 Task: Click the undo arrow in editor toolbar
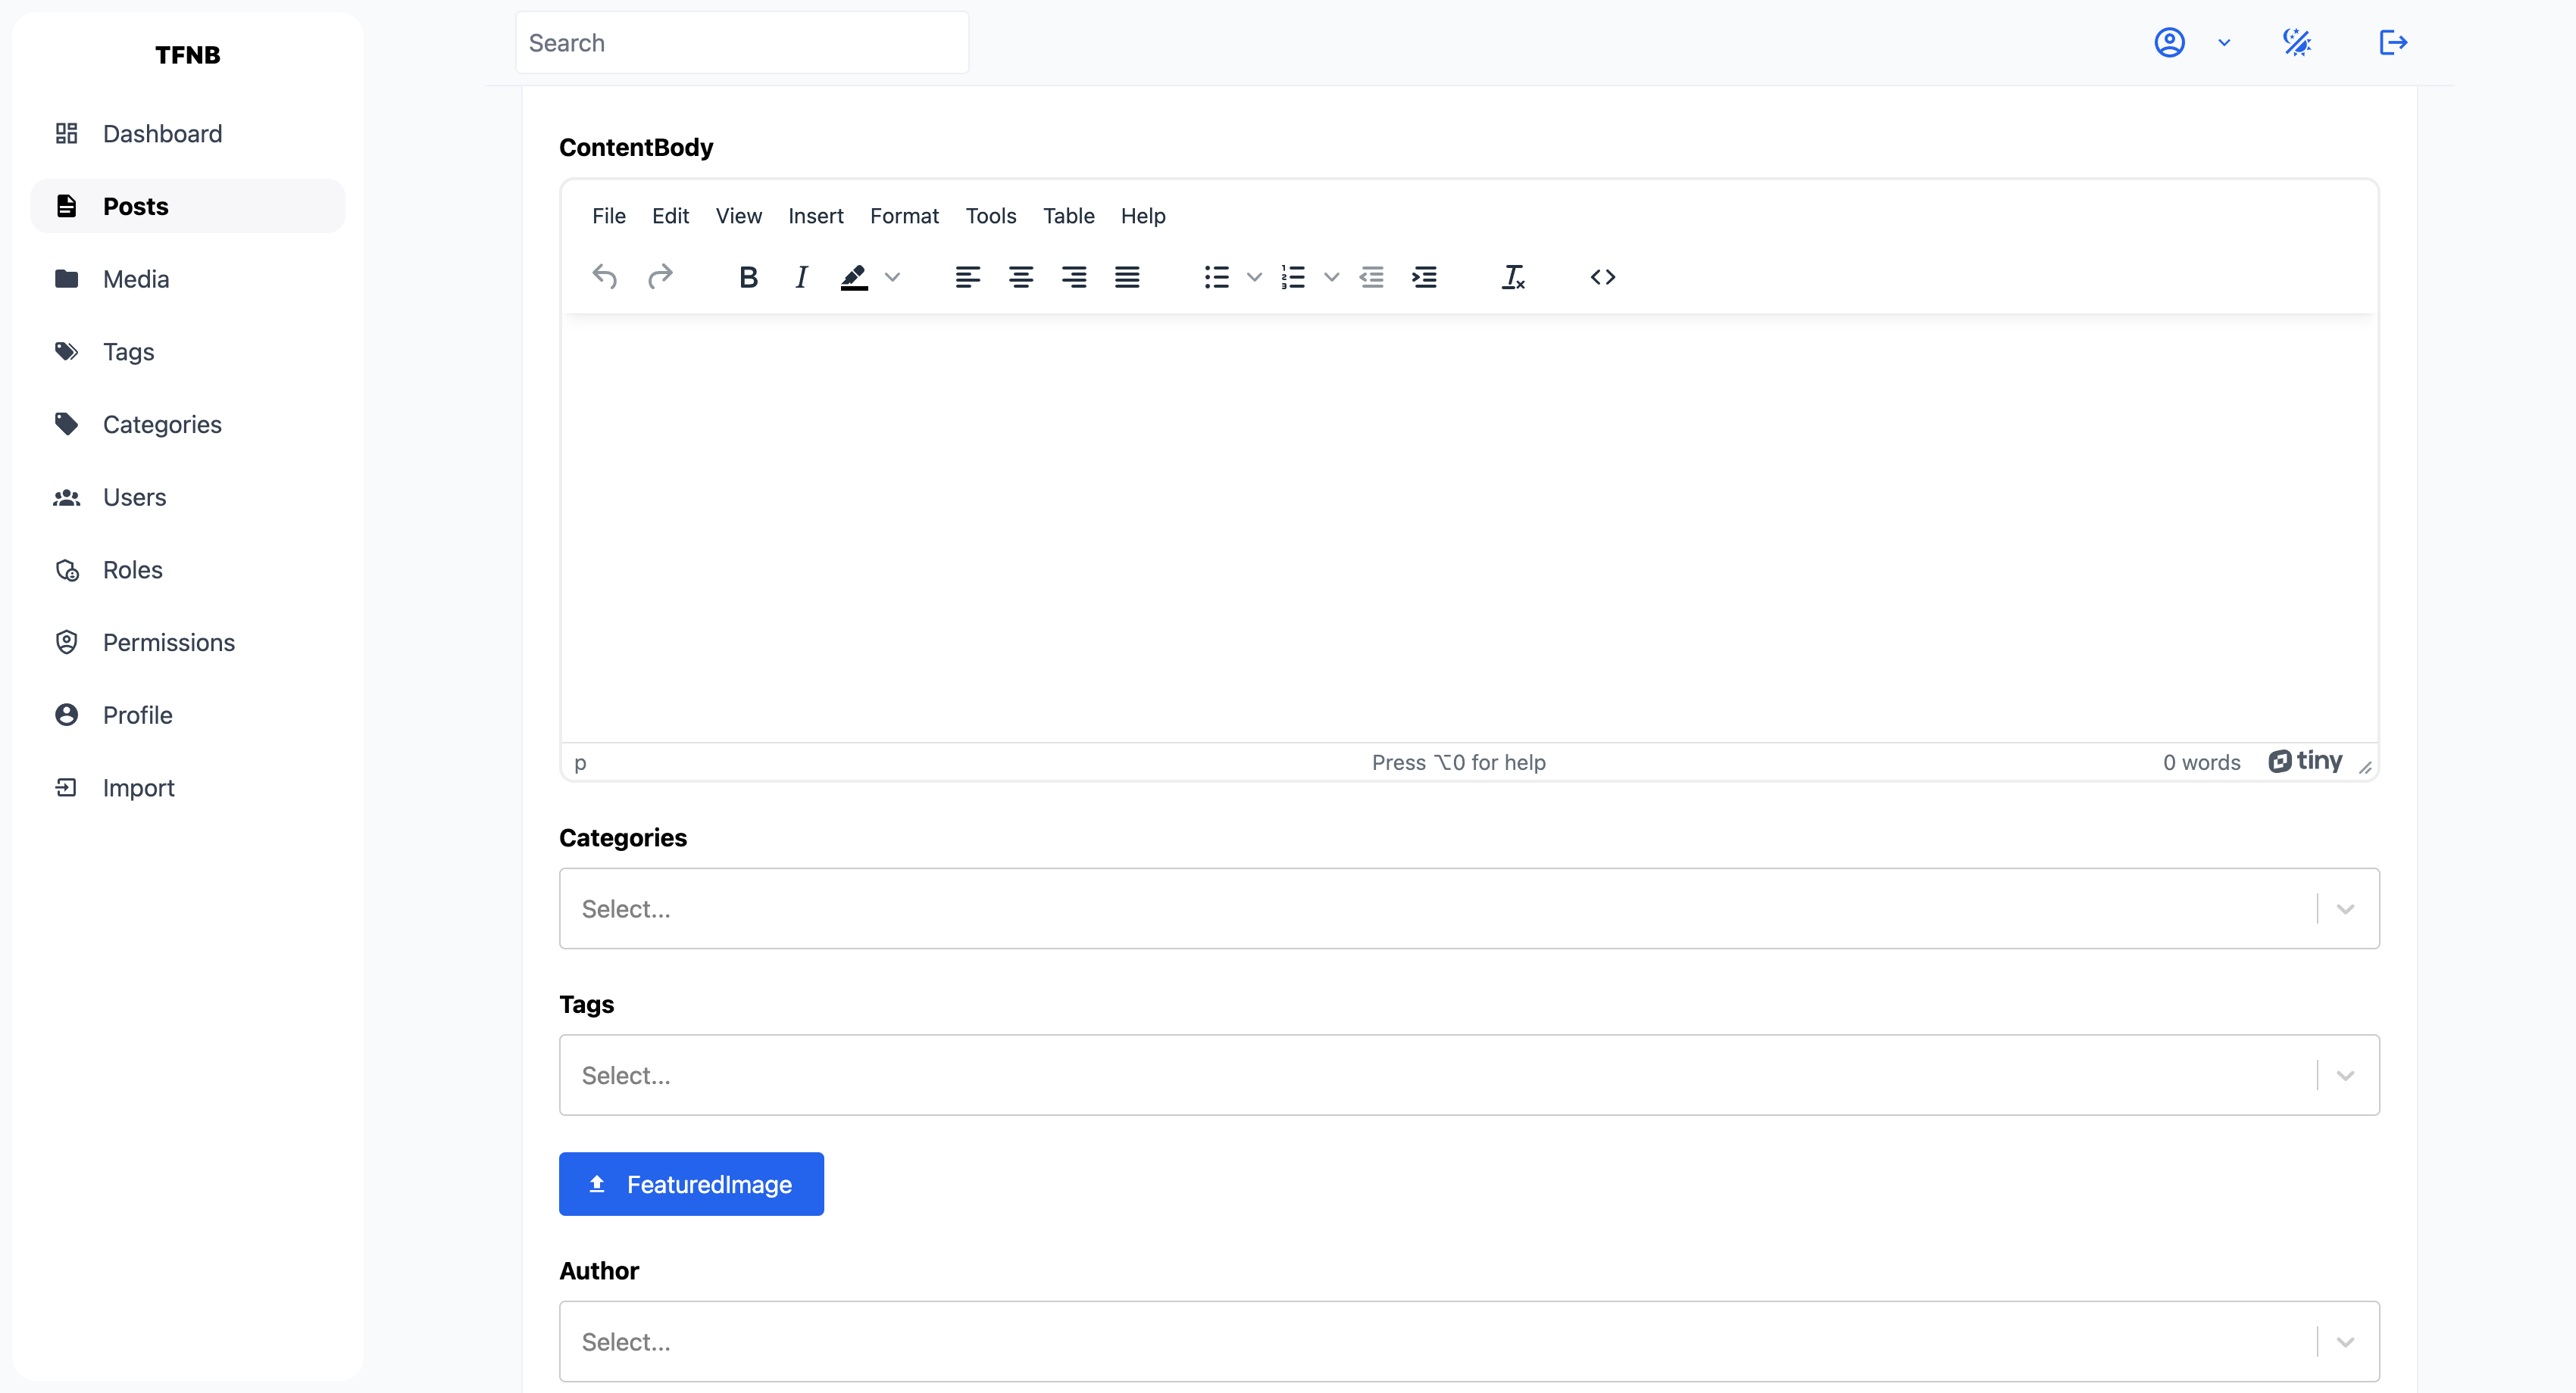click(x=604, y=277)
